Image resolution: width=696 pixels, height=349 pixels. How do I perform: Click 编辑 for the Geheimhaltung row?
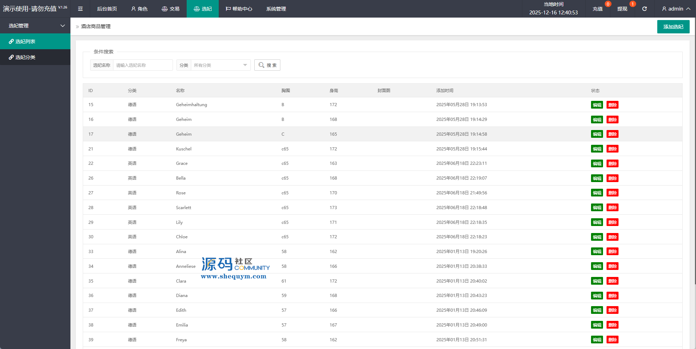[x=597, y=105]
